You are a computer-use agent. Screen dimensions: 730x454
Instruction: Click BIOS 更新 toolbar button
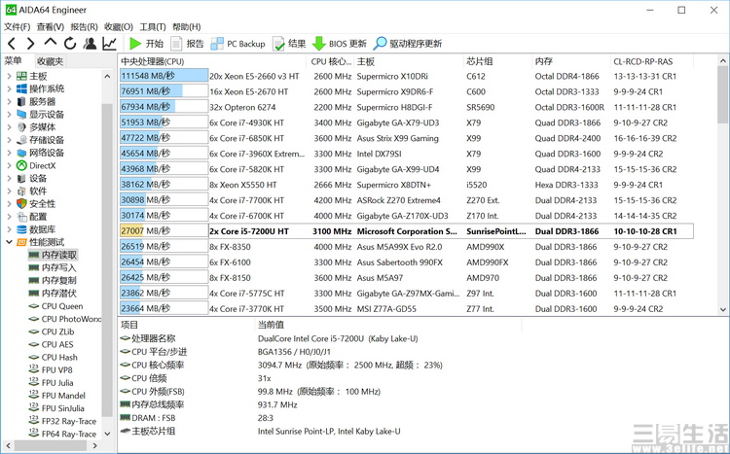340,44
